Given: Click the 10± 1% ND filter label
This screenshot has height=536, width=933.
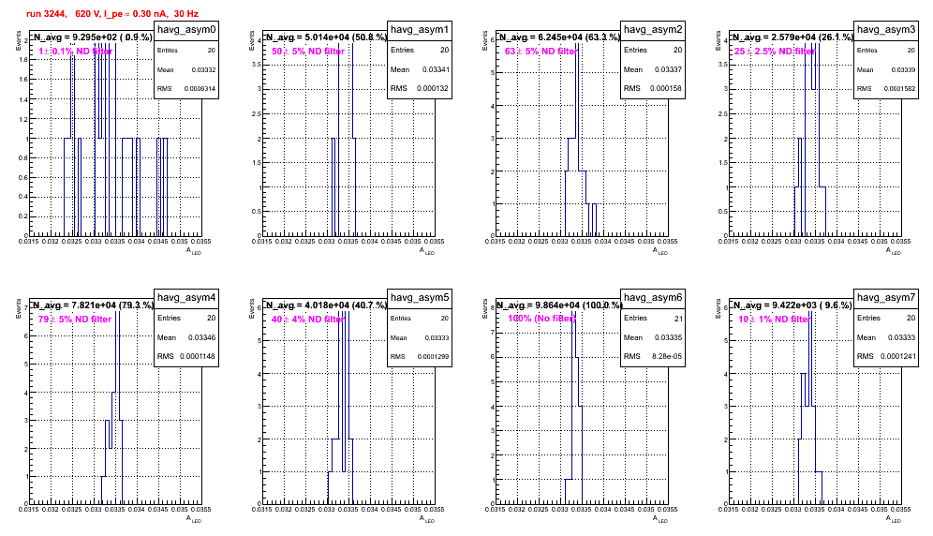Looking at the screenshot, I should [x=775, y=320].
